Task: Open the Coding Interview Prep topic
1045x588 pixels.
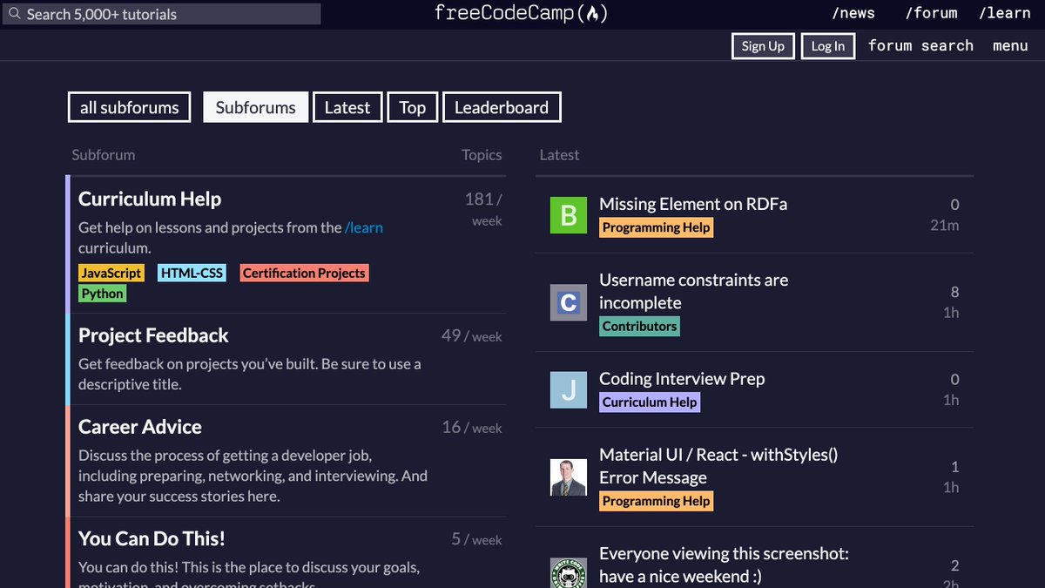Action: 682,378
